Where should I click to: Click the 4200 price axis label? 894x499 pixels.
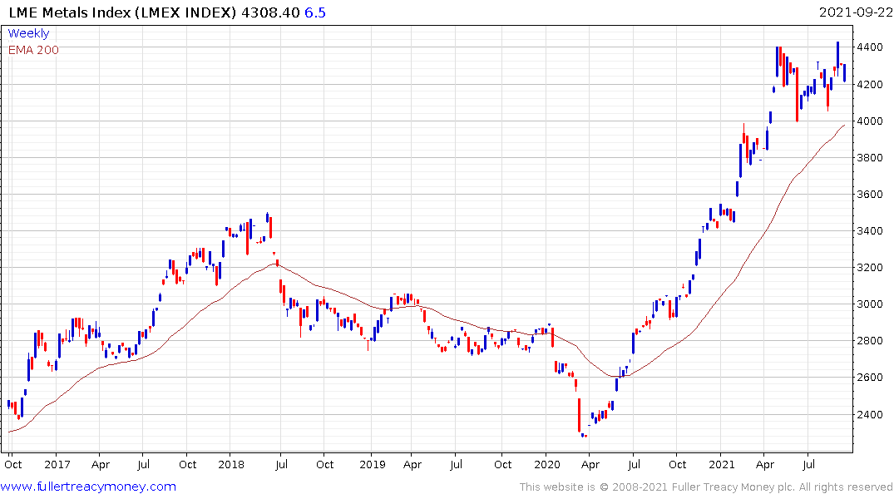[870, 84]
